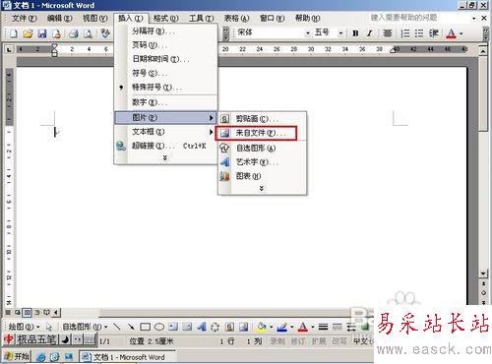Click the Dash Style icon in drawing toolbar

pyautogui.click(x=338, y=327)
